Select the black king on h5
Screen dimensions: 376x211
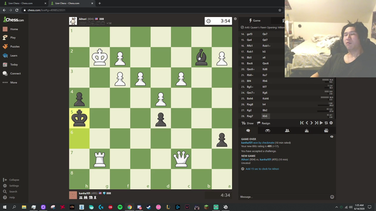tap(79, 118)
